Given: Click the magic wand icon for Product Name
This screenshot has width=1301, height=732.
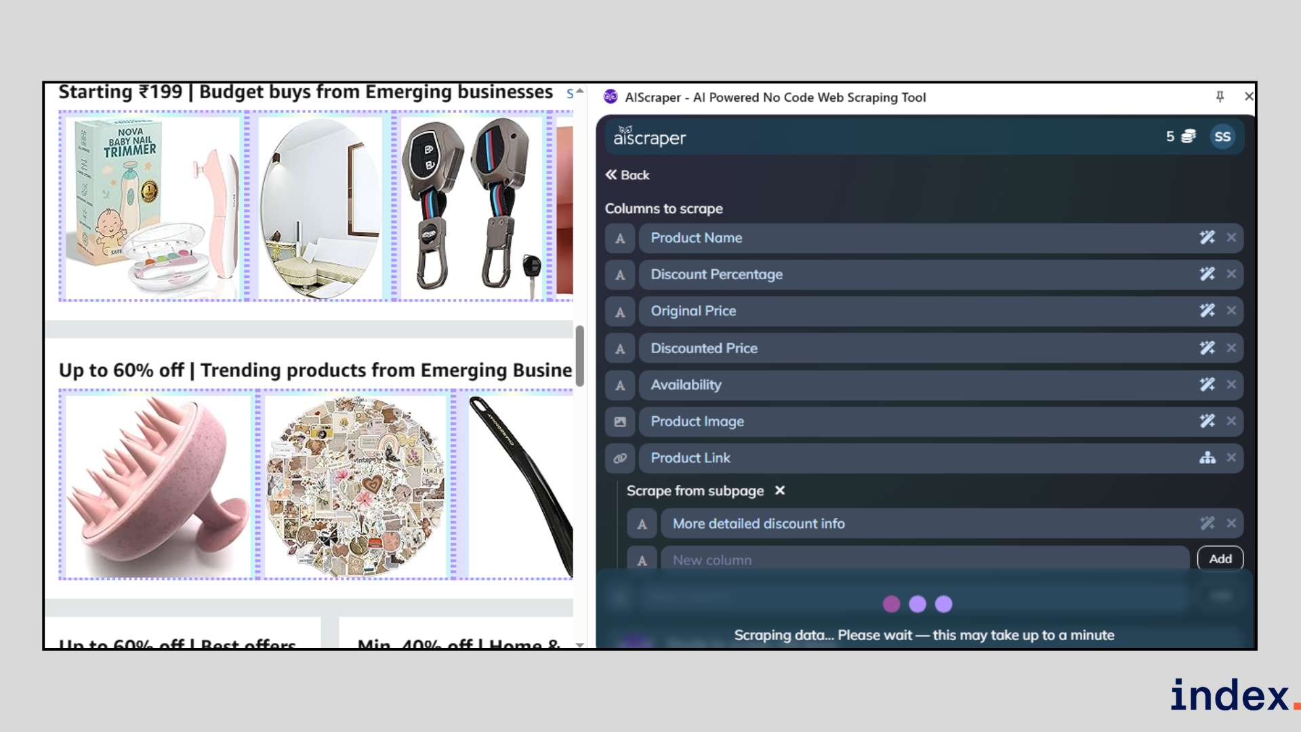Looking at the screenshot, I should [1207, 238].
